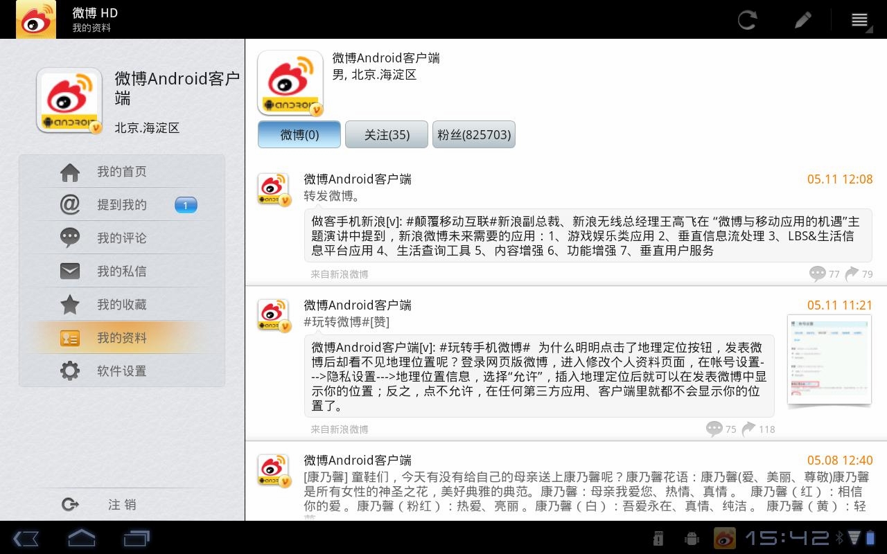Open 我的私信 messages menu item
Image resolution: width=887 pixels, height=554 pixels.
tap(122, 271)
